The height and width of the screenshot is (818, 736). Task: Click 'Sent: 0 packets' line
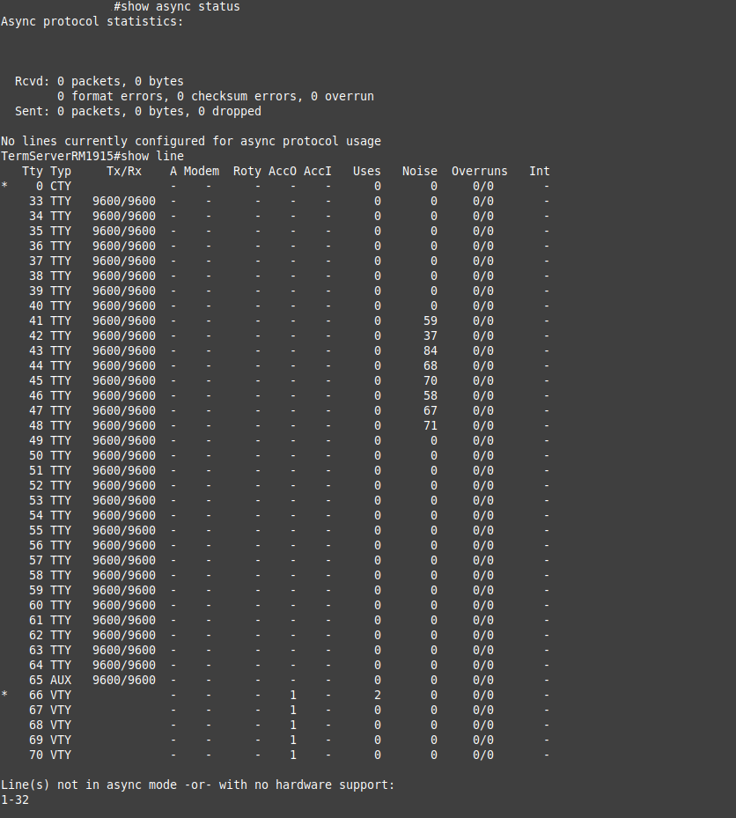click(138, 112)
